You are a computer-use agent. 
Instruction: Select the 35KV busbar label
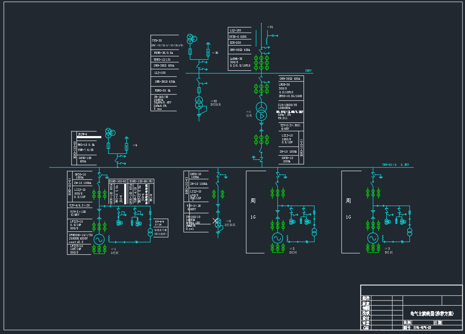308,71
